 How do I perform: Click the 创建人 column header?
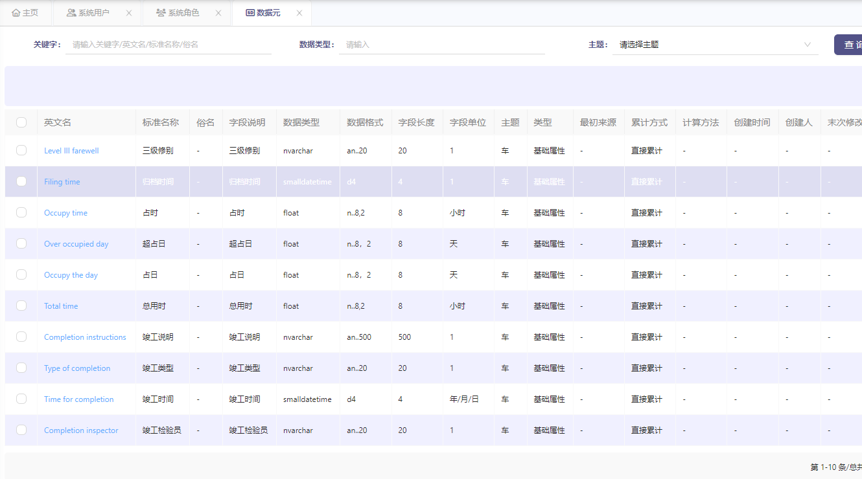[x=799, y=122]
